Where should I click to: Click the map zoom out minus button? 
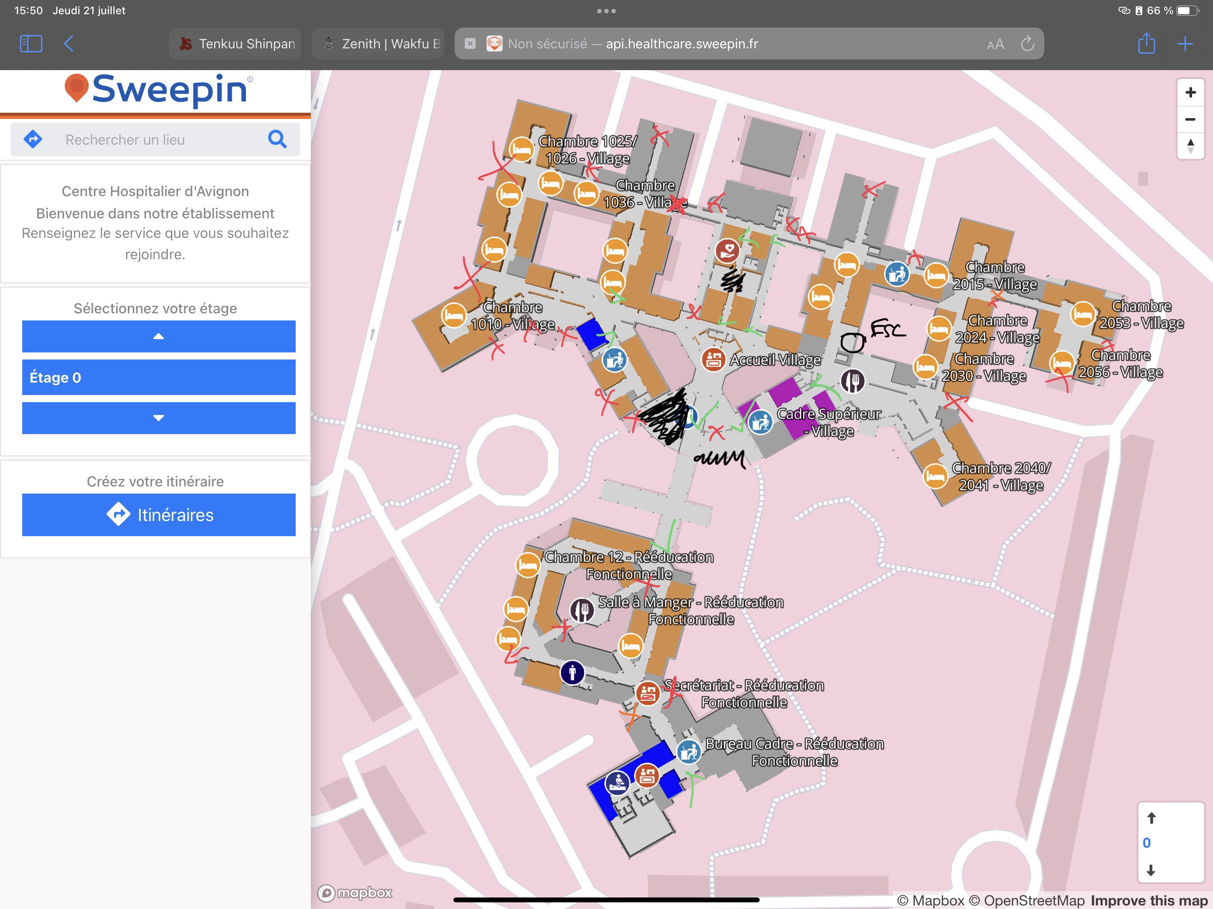point(1190,119)
